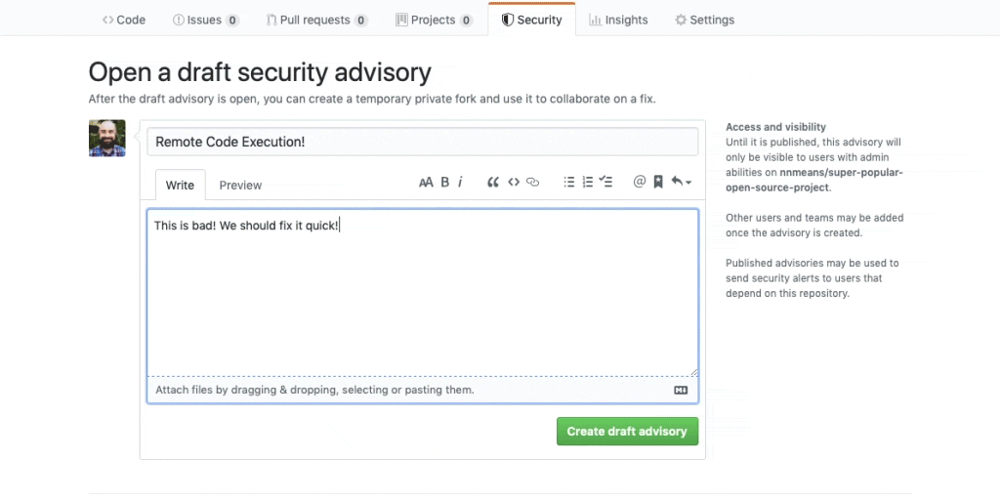Reference an issue with bookmark icon
This screenshot has width=1000, height=500.
658,182
